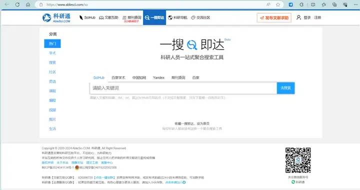Click the 发布文献求助 button
The width and height of the screenshot is (360, 190).
[x=274, y=17]
